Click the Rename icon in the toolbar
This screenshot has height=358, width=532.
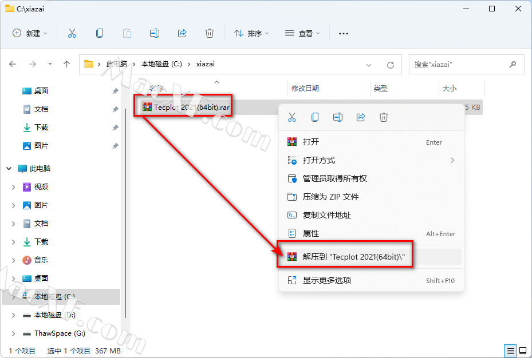[x=155, y=33]
